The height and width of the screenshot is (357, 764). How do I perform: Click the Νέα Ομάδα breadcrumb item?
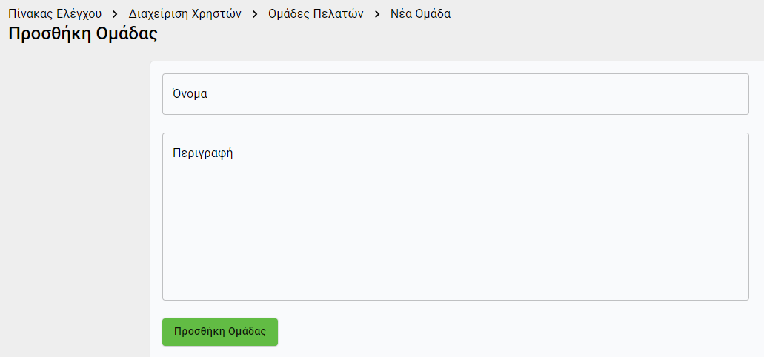[420, 13]
